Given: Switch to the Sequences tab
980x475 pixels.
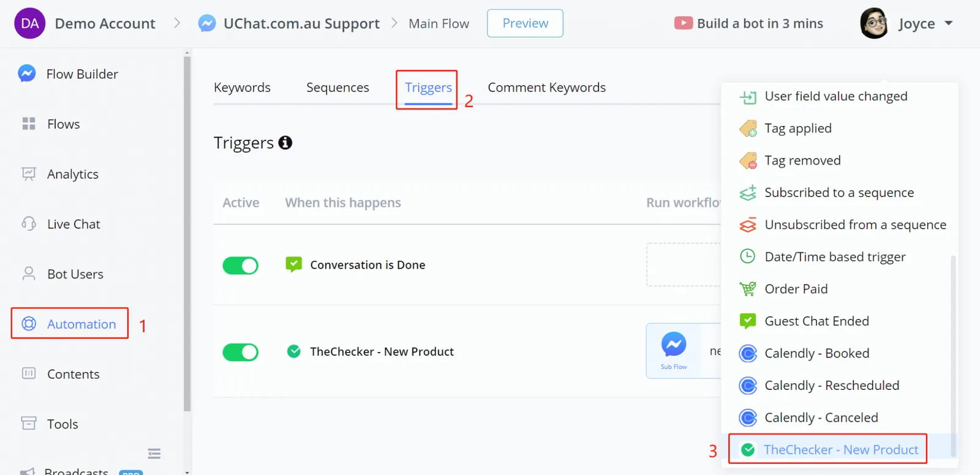Looking at the screenshot, I should pos(337,88).
